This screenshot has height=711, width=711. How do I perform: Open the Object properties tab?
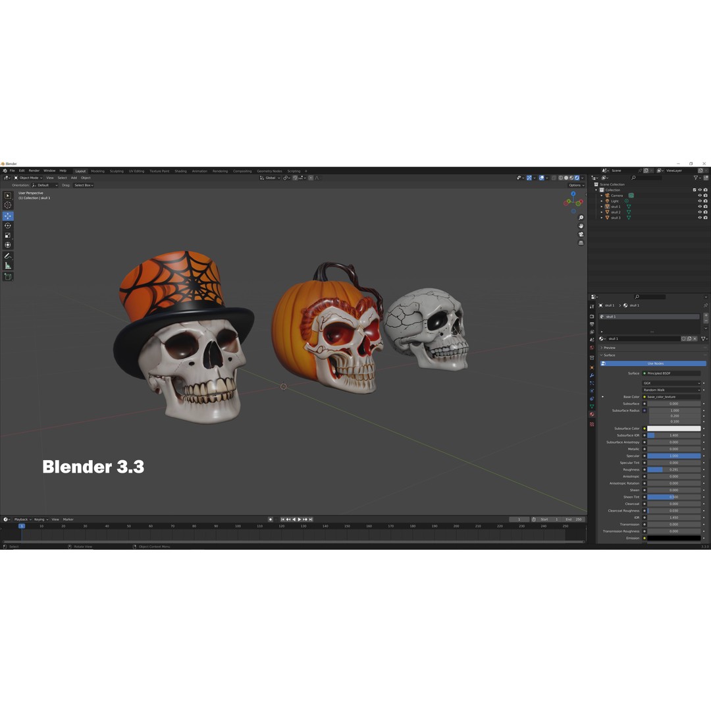tap(592, 367)
